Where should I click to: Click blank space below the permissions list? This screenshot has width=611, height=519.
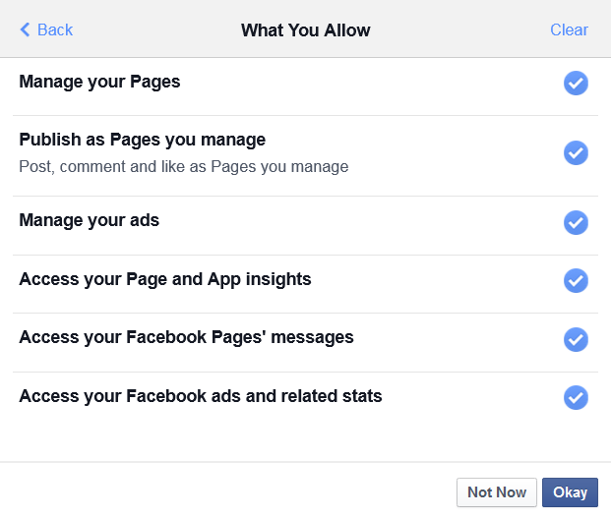(x=295, y=437)
